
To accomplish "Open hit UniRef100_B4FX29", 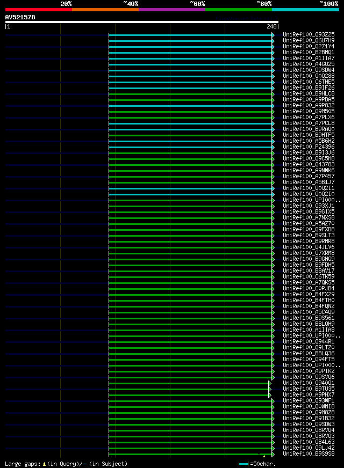I will 309,295.
